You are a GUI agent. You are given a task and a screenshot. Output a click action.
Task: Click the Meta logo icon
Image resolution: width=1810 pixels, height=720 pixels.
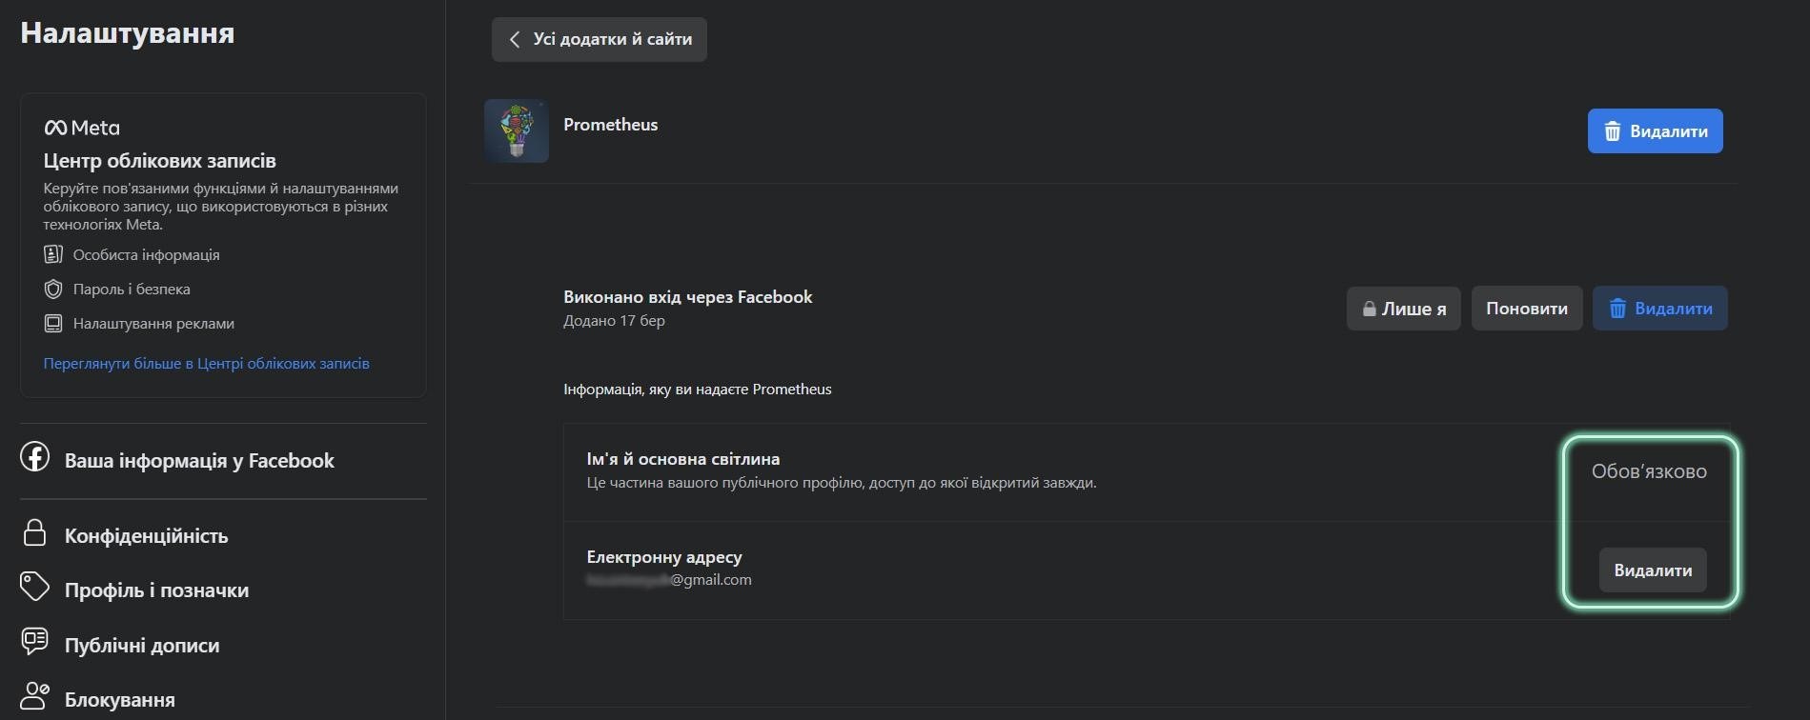55,128
